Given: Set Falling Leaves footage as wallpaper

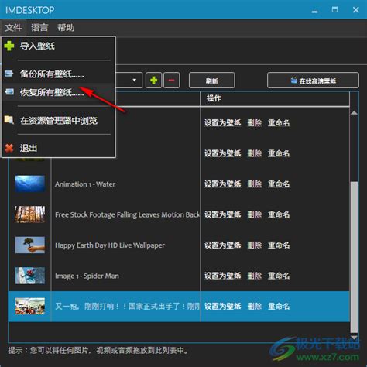Looking at the screenshot, I should click(223, 214).
